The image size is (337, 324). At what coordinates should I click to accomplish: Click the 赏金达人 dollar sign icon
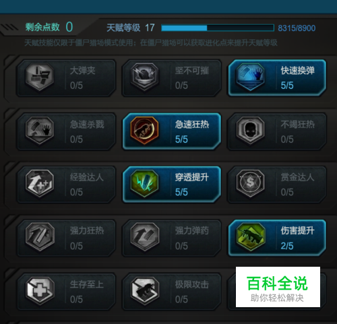click(250, 184)
